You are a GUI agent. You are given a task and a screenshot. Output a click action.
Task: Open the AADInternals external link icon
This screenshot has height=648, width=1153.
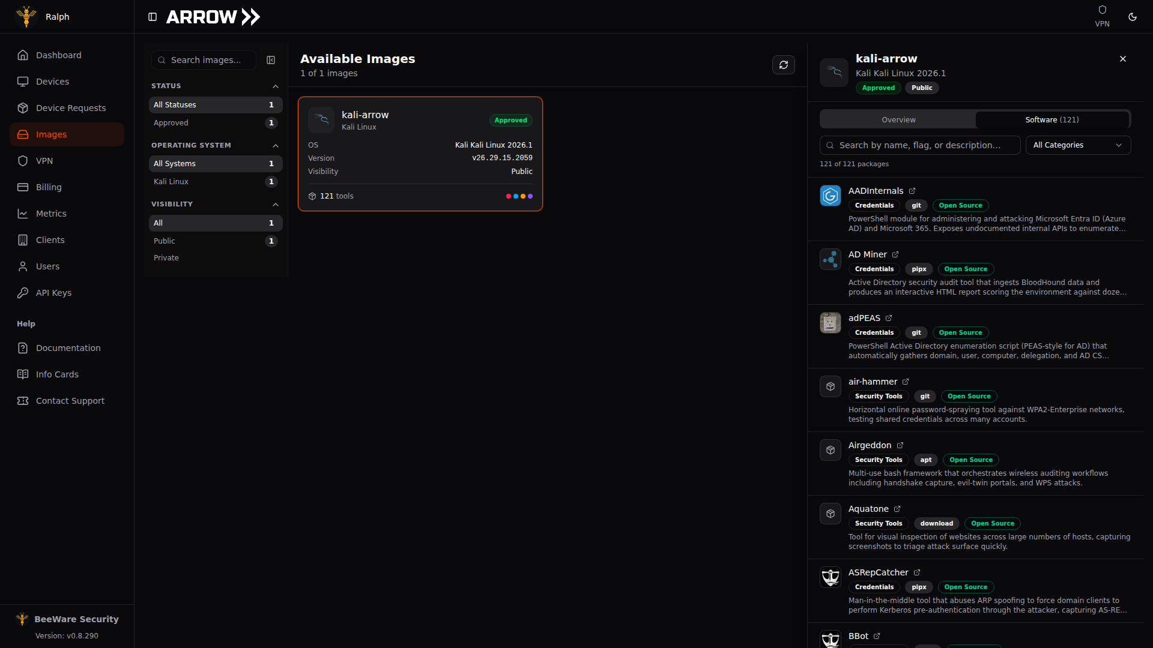(912, 191)
